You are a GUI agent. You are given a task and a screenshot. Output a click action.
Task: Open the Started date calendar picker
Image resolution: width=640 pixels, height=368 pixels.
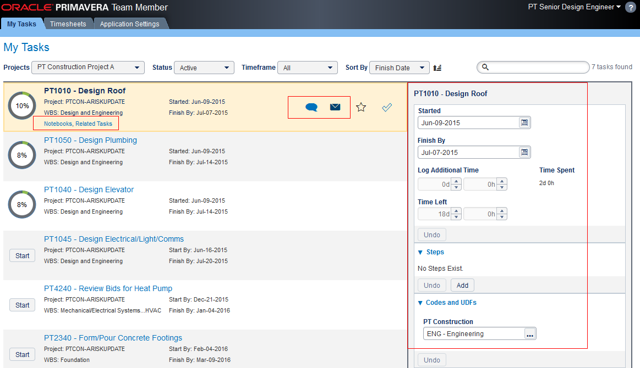pyautogui.click(x=524, y=122)
